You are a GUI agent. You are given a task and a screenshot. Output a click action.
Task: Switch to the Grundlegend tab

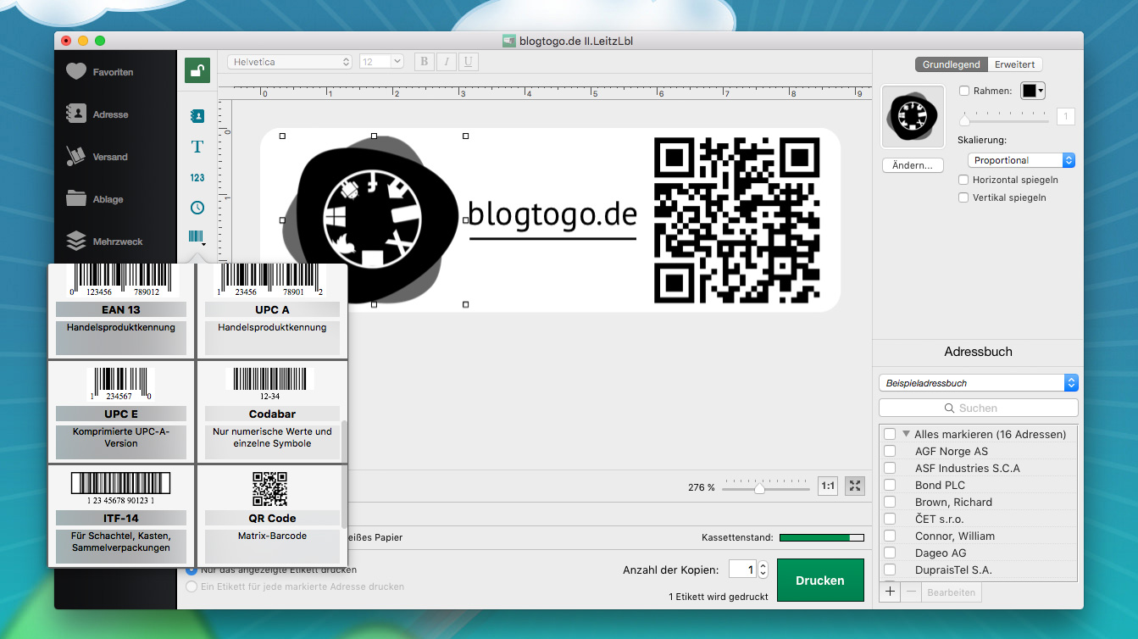[952, 64]
